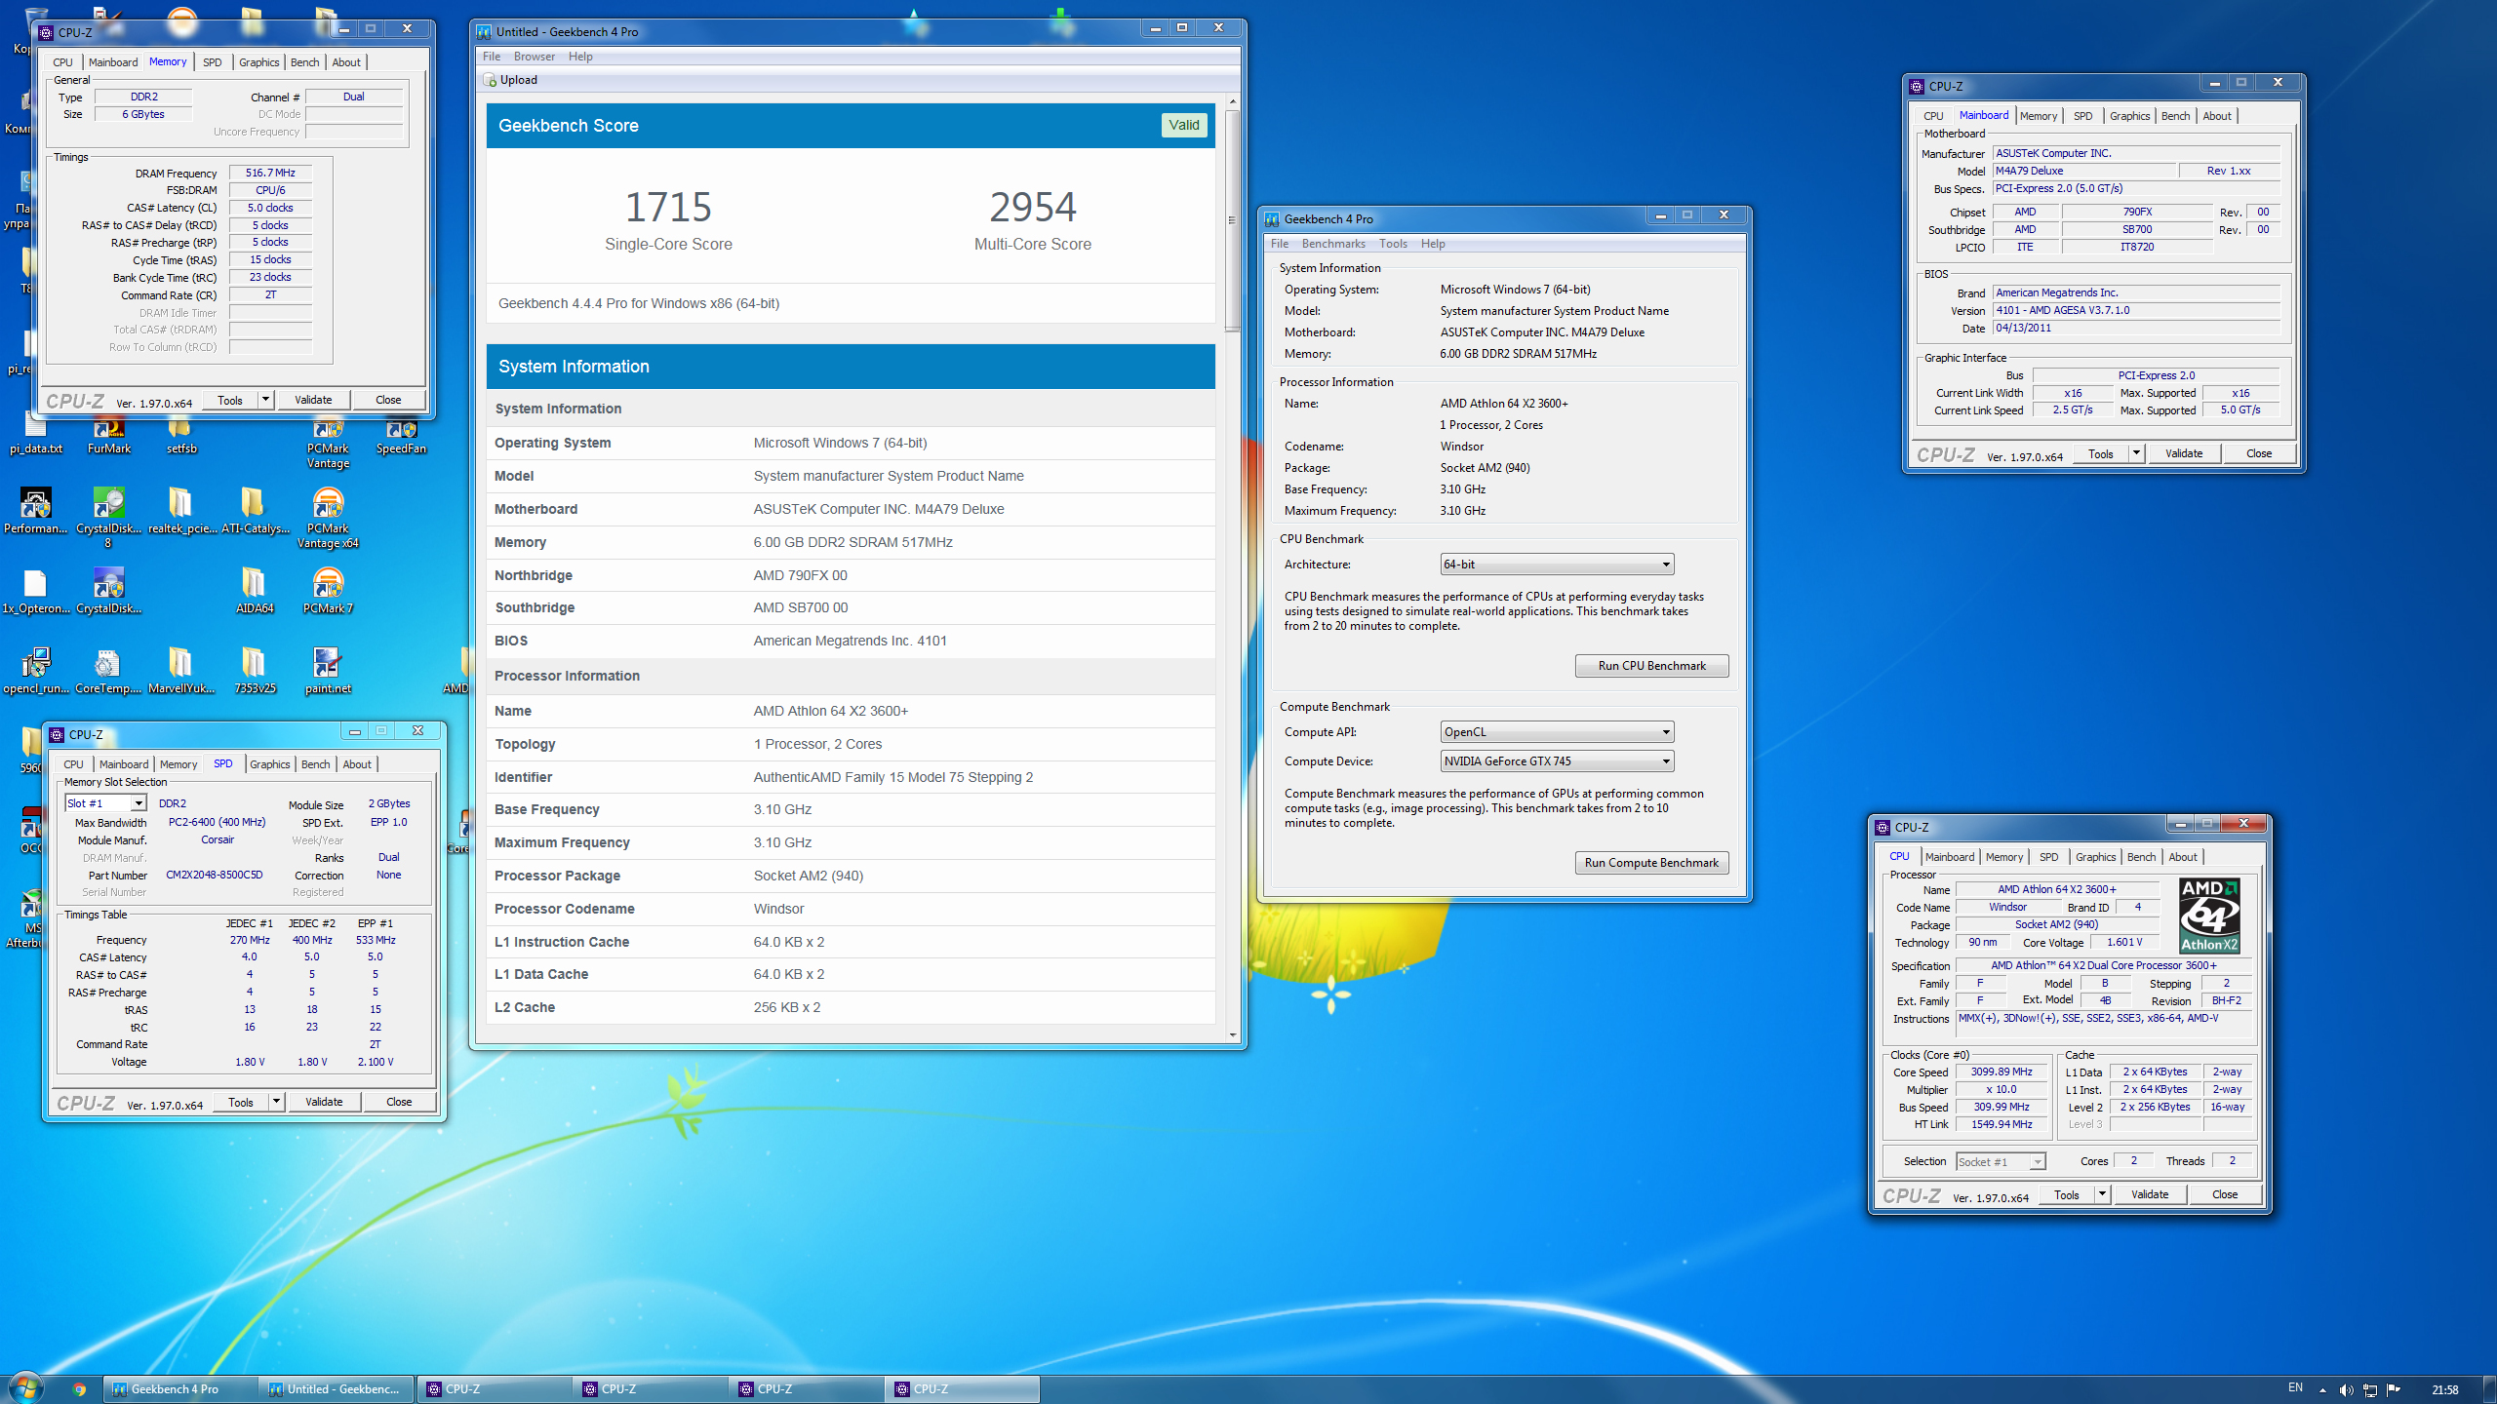Open the volume tray icon

click(2346, 1389)
